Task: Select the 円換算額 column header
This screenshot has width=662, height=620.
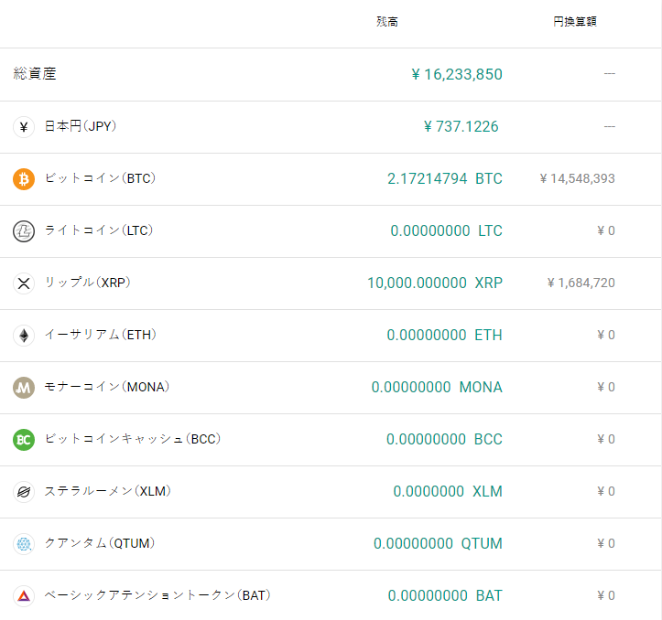Action: (575, 22)
